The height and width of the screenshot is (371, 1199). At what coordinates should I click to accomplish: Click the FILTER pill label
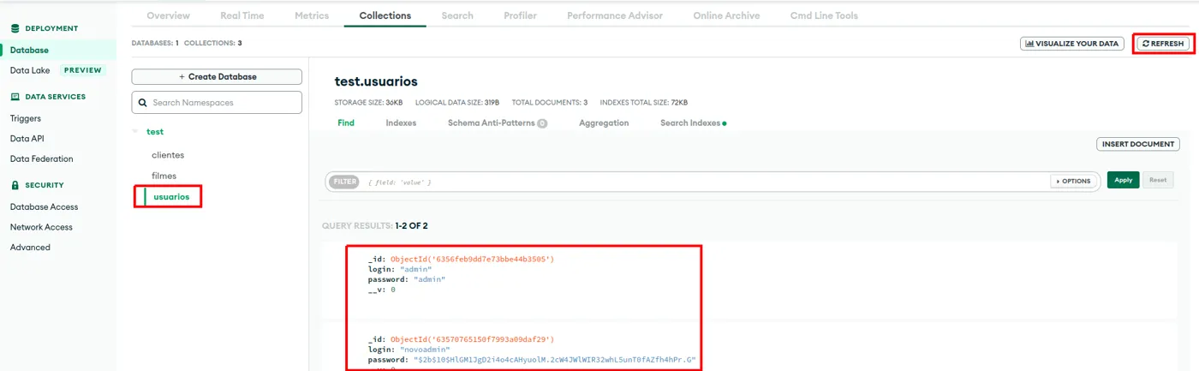click(x=344, y=182)
